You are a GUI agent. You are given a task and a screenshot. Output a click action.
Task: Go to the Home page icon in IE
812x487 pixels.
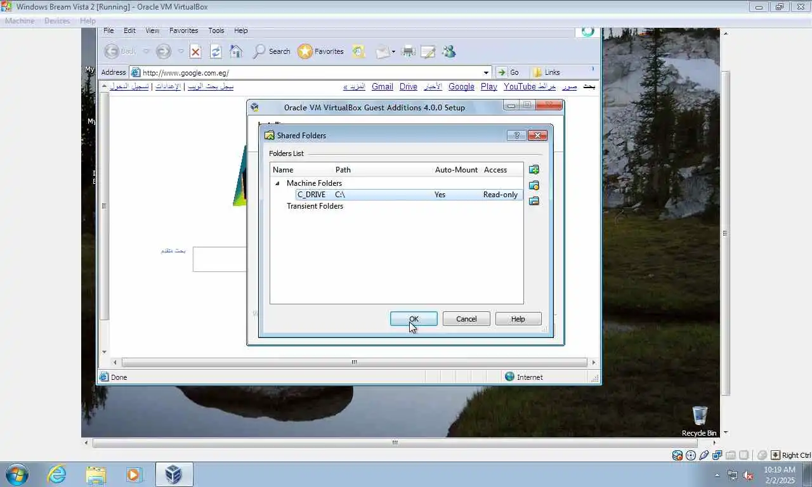[236, 51]
